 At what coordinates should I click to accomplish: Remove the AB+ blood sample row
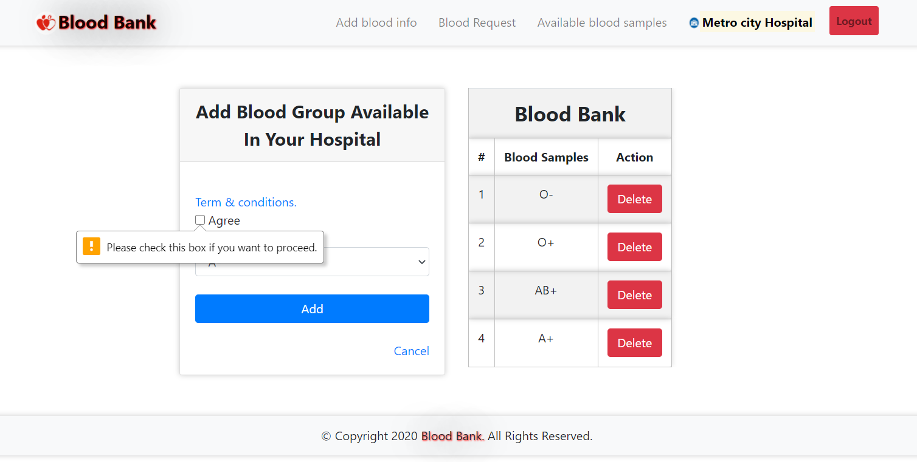pos(634,295)
